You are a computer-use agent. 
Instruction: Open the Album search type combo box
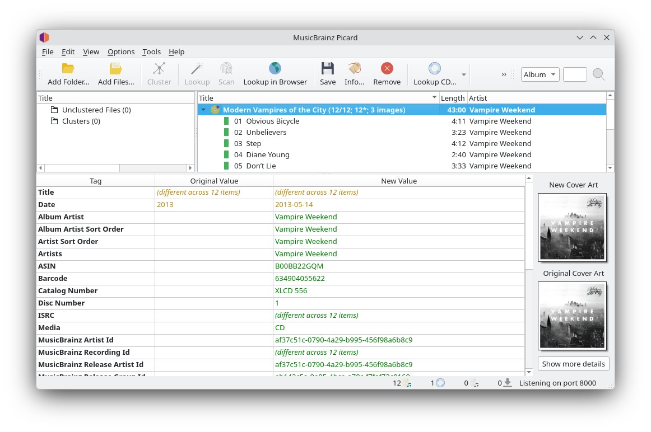[x=540, y=74]
